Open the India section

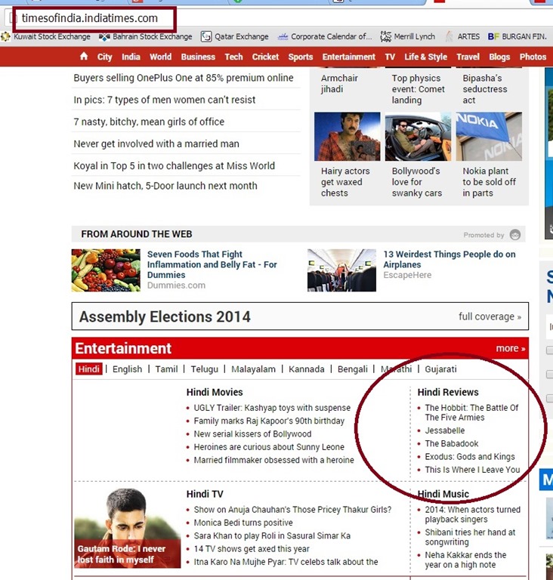[x=131, y=57]
